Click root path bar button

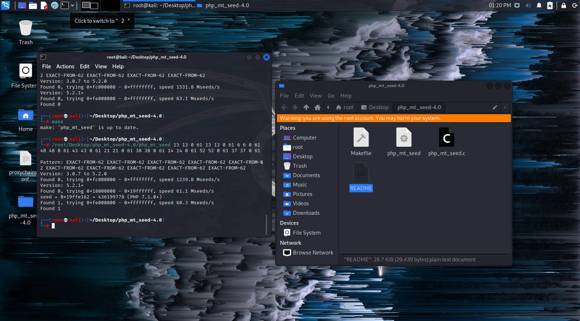point(345,107)
